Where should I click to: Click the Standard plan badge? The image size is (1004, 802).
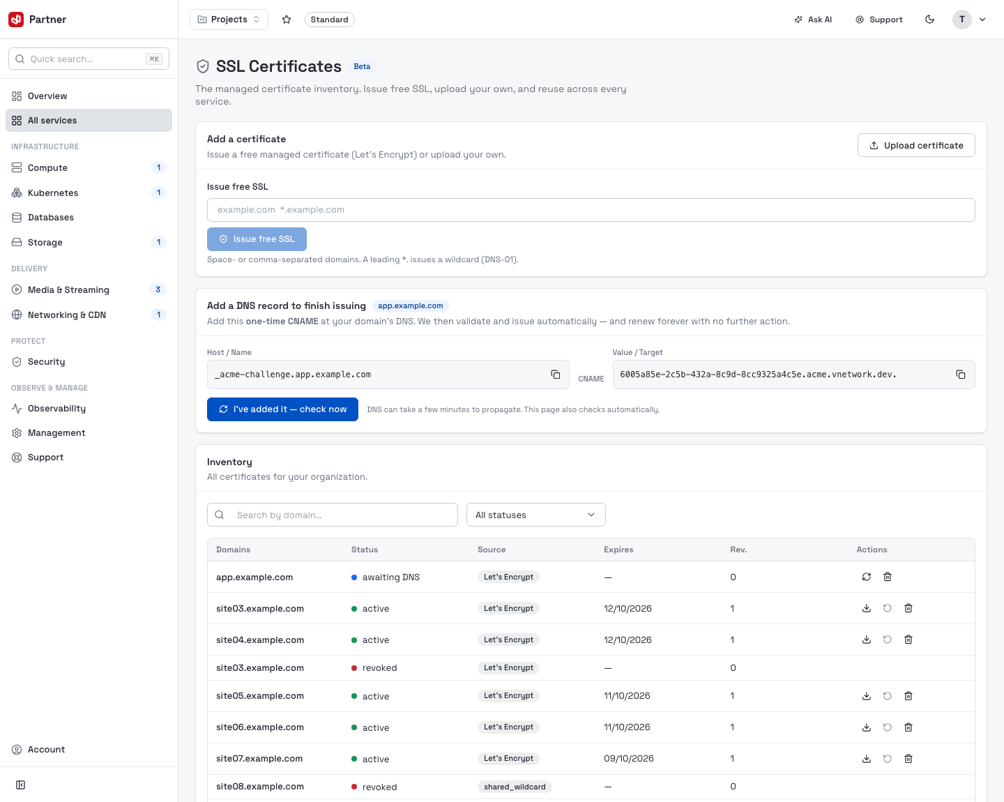point(329,20)
